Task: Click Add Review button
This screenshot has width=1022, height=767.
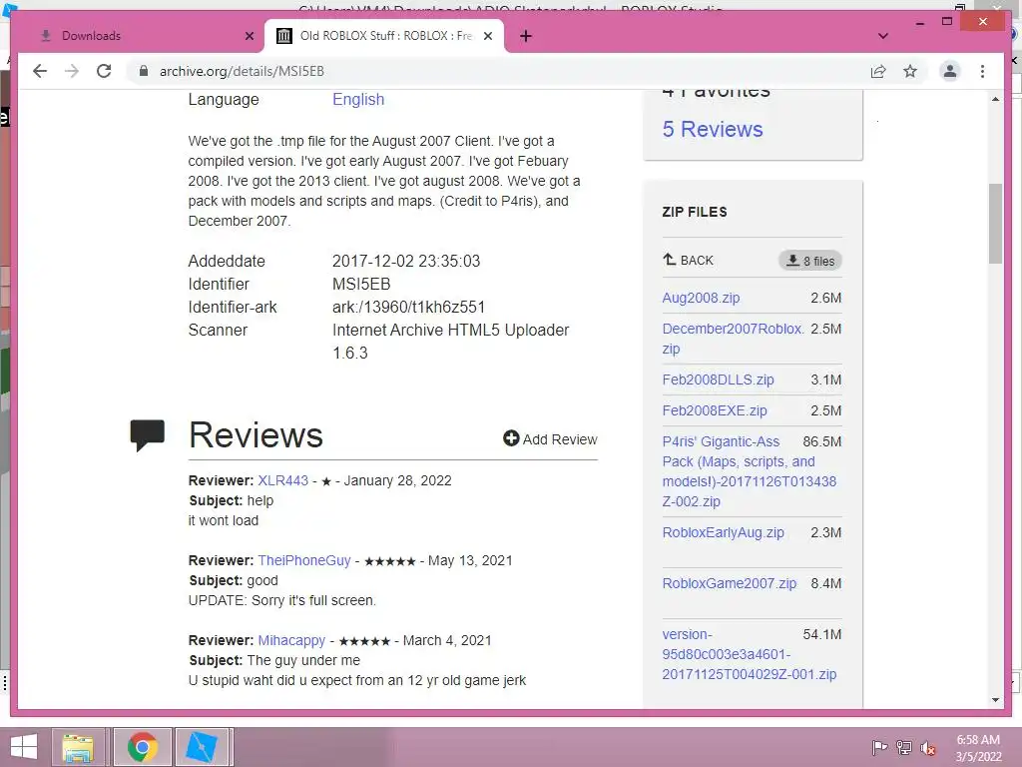Action: [550, 439]
